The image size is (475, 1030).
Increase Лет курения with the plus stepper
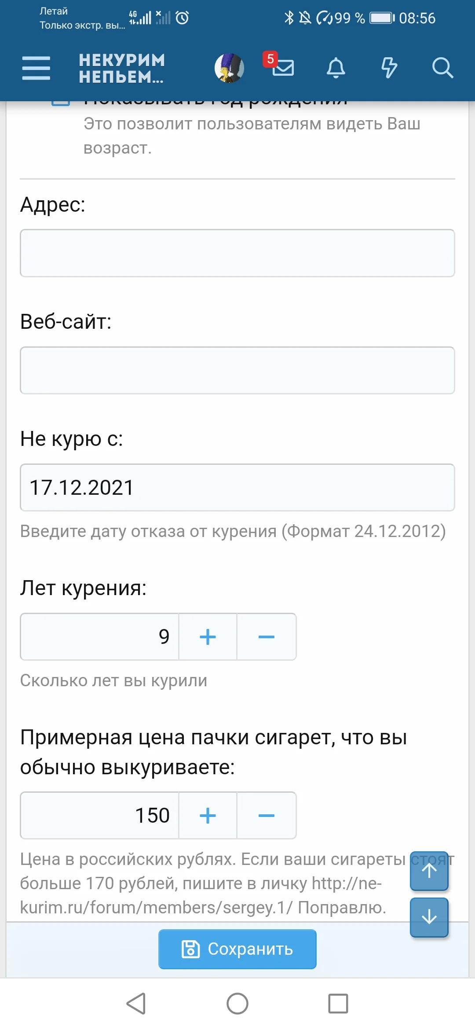click(208, 636)
